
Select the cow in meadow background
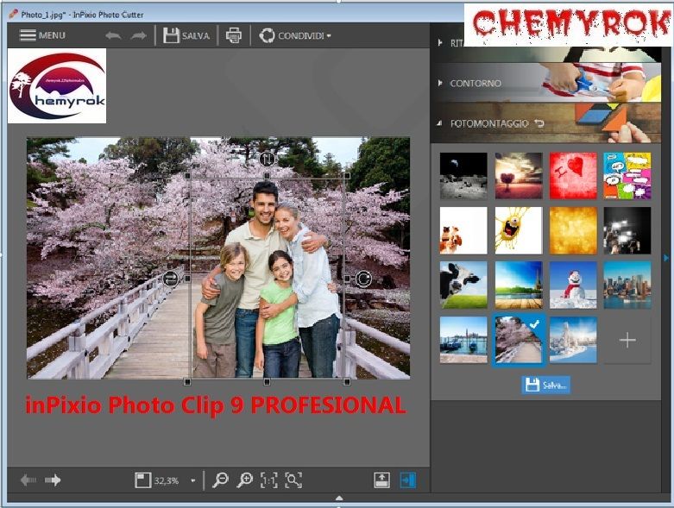(x=463, y=285)
